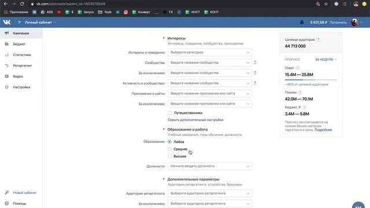Open the ИНСТ bookmark
370x208 pixels.
coord(193,12)
